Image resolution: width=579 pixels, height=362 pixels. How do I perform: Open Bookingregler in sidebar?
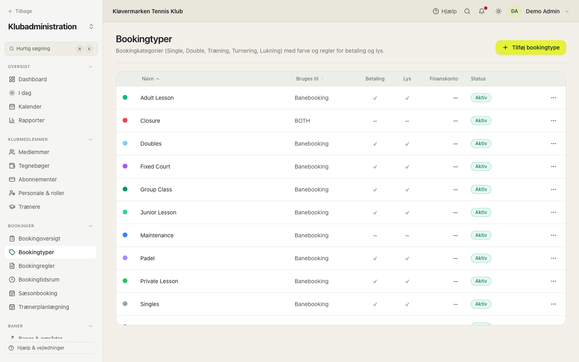tap(51, 266)
